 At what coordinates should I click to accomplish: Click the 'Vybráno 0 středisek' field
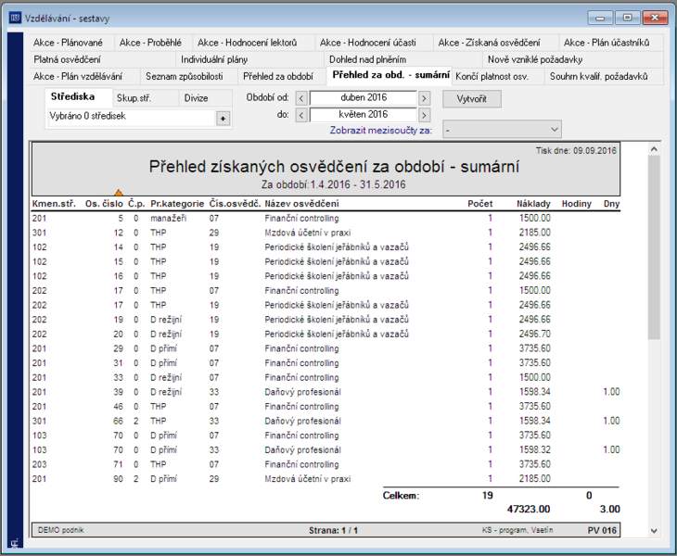(132, 117)
